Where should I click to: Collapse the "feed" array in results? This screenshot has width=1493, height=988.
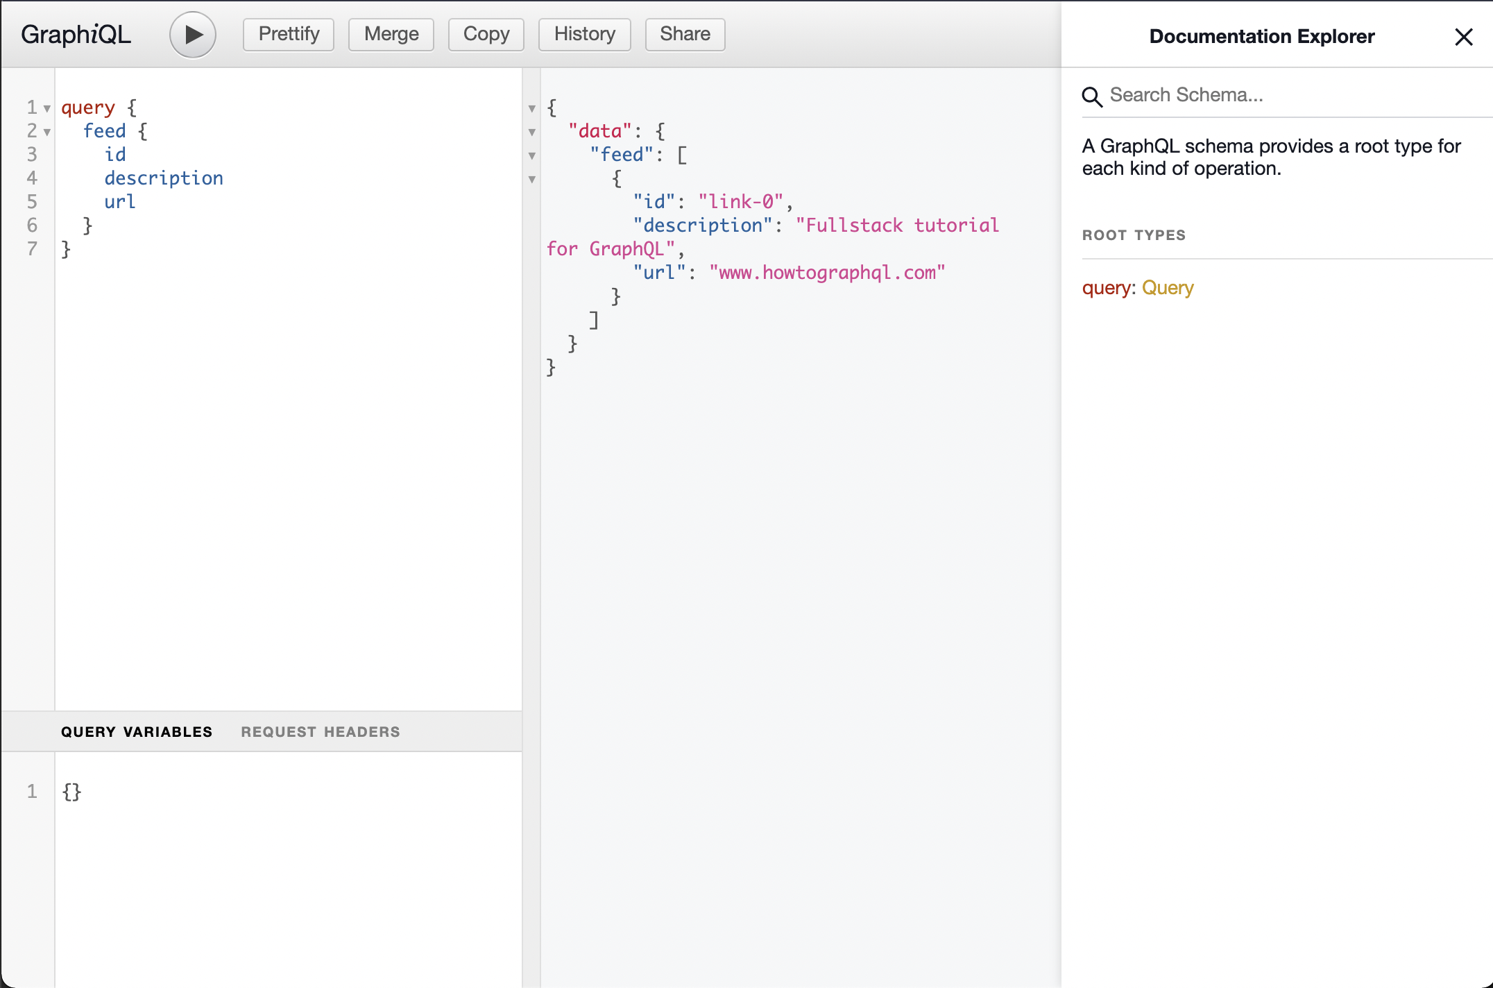point(532,155)
